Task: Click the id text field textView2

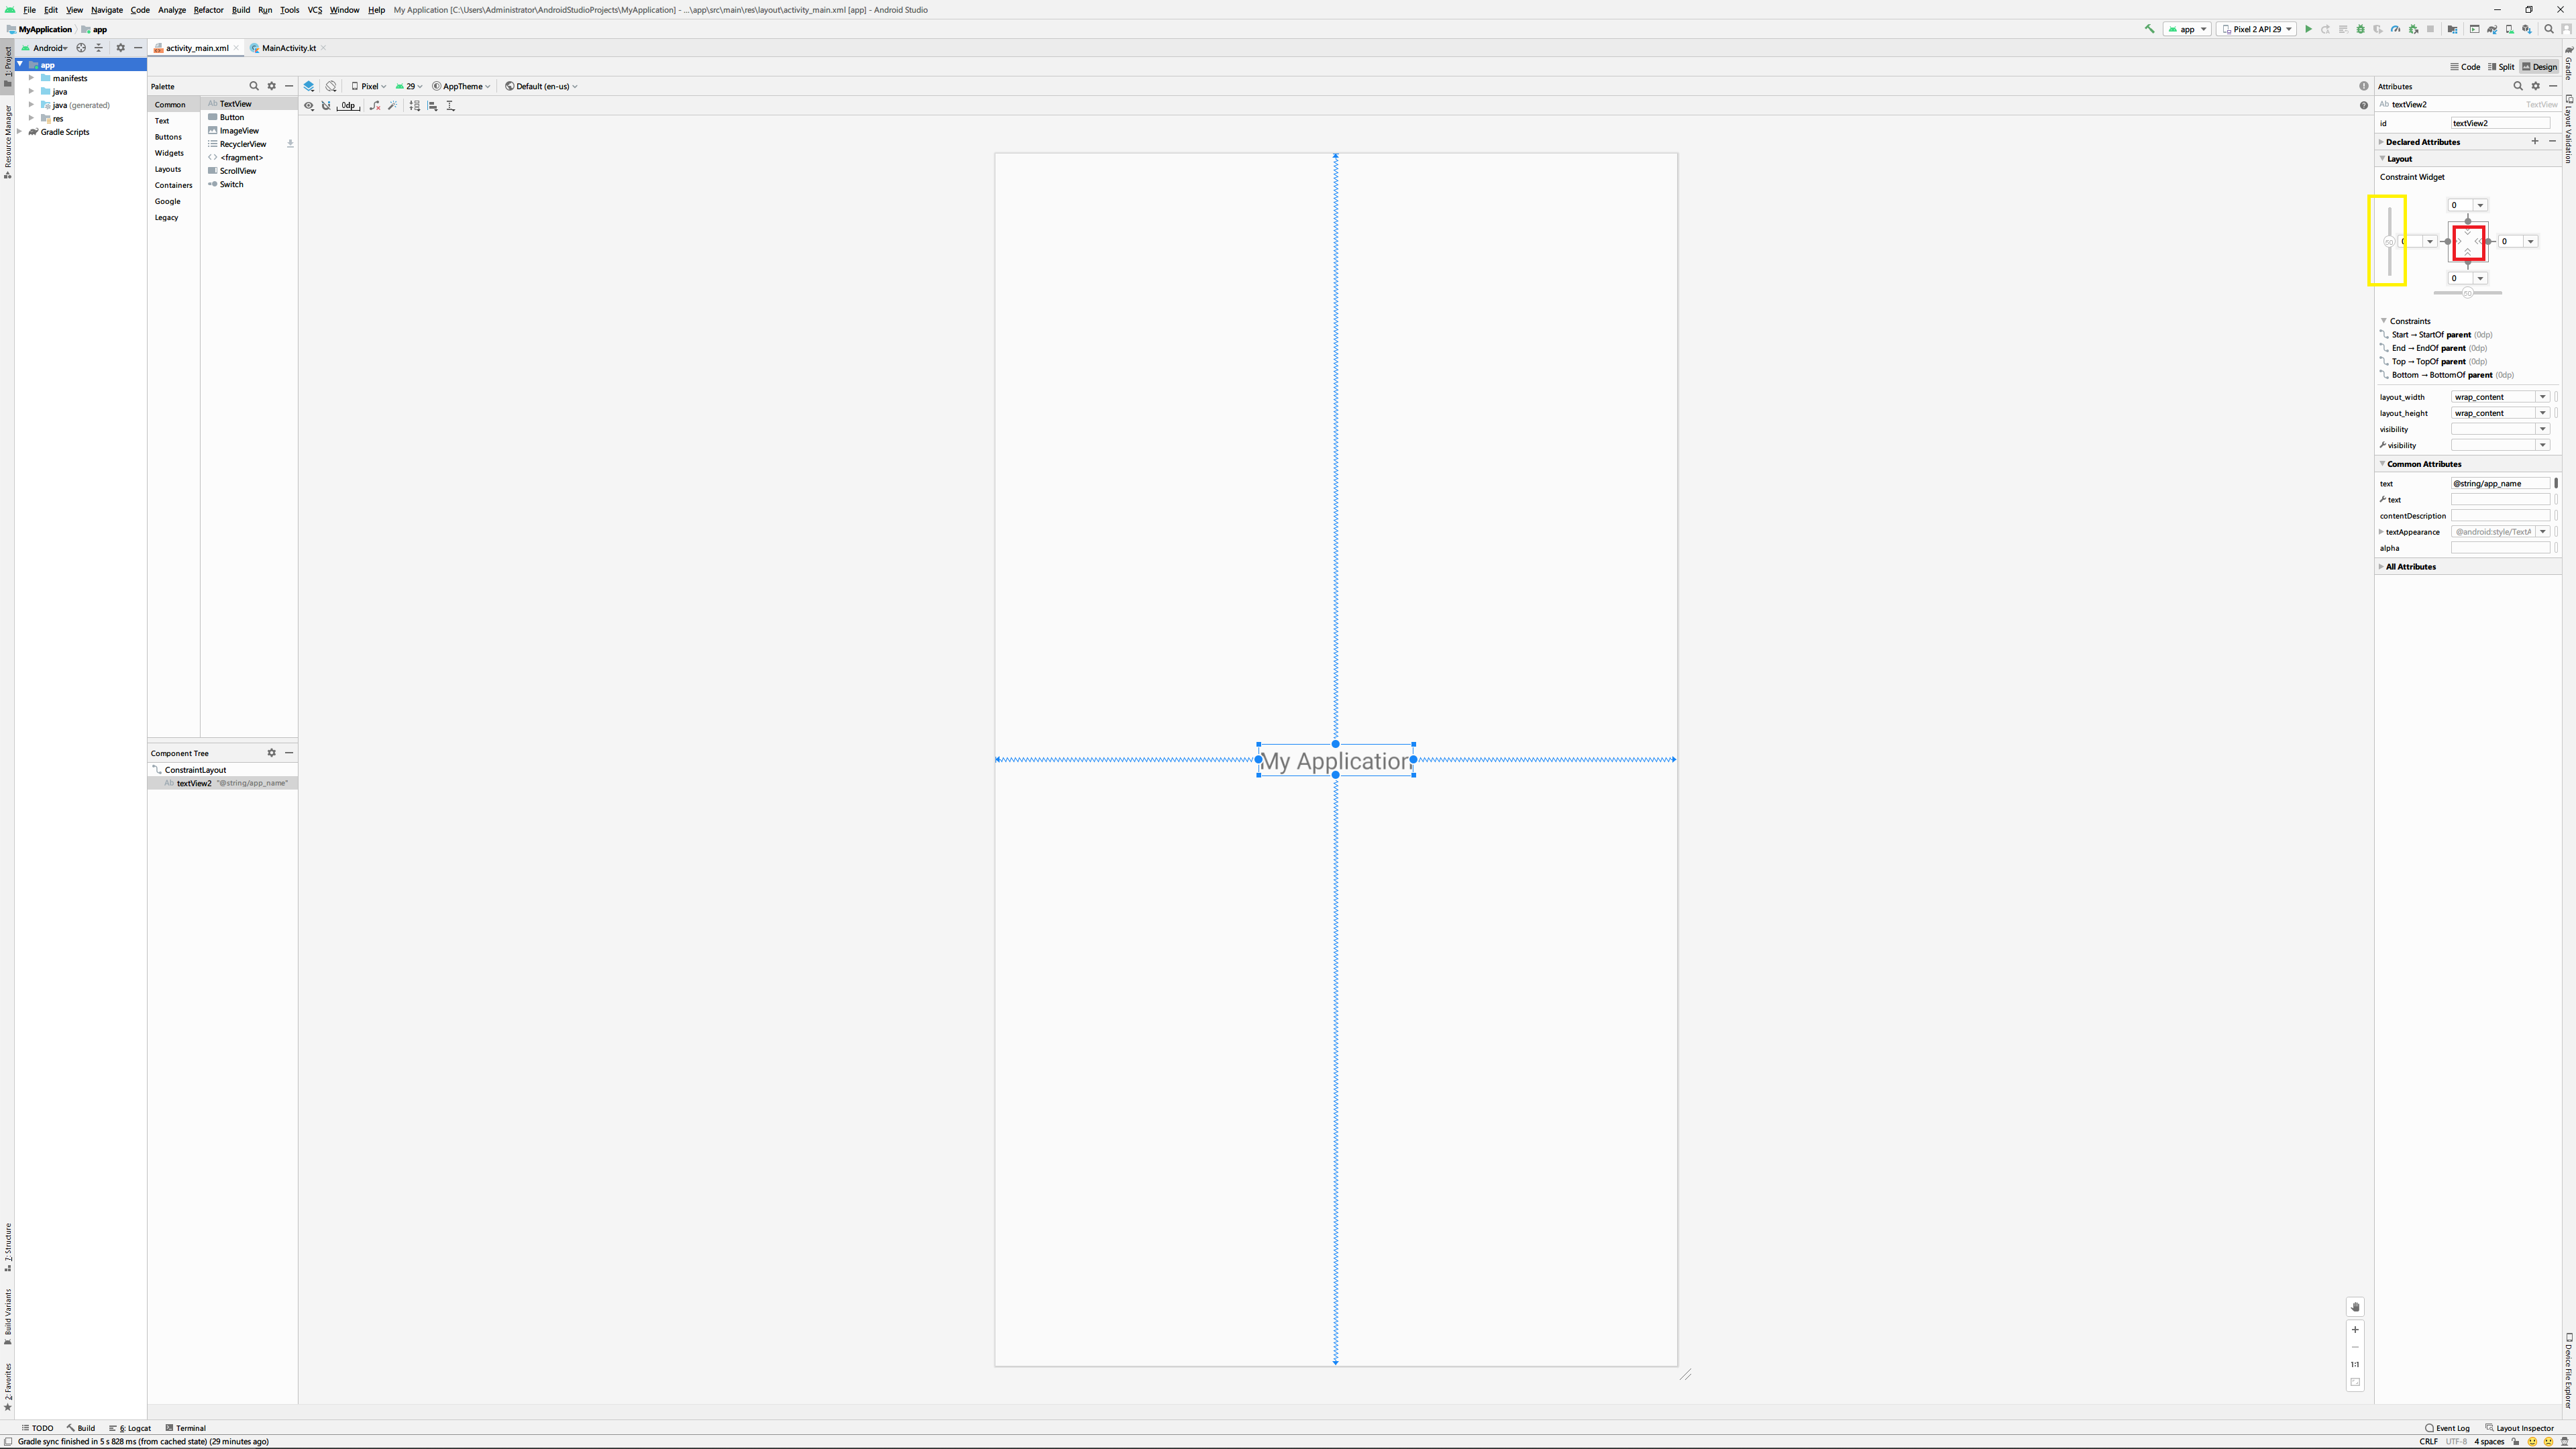Action: (2499, 123)
